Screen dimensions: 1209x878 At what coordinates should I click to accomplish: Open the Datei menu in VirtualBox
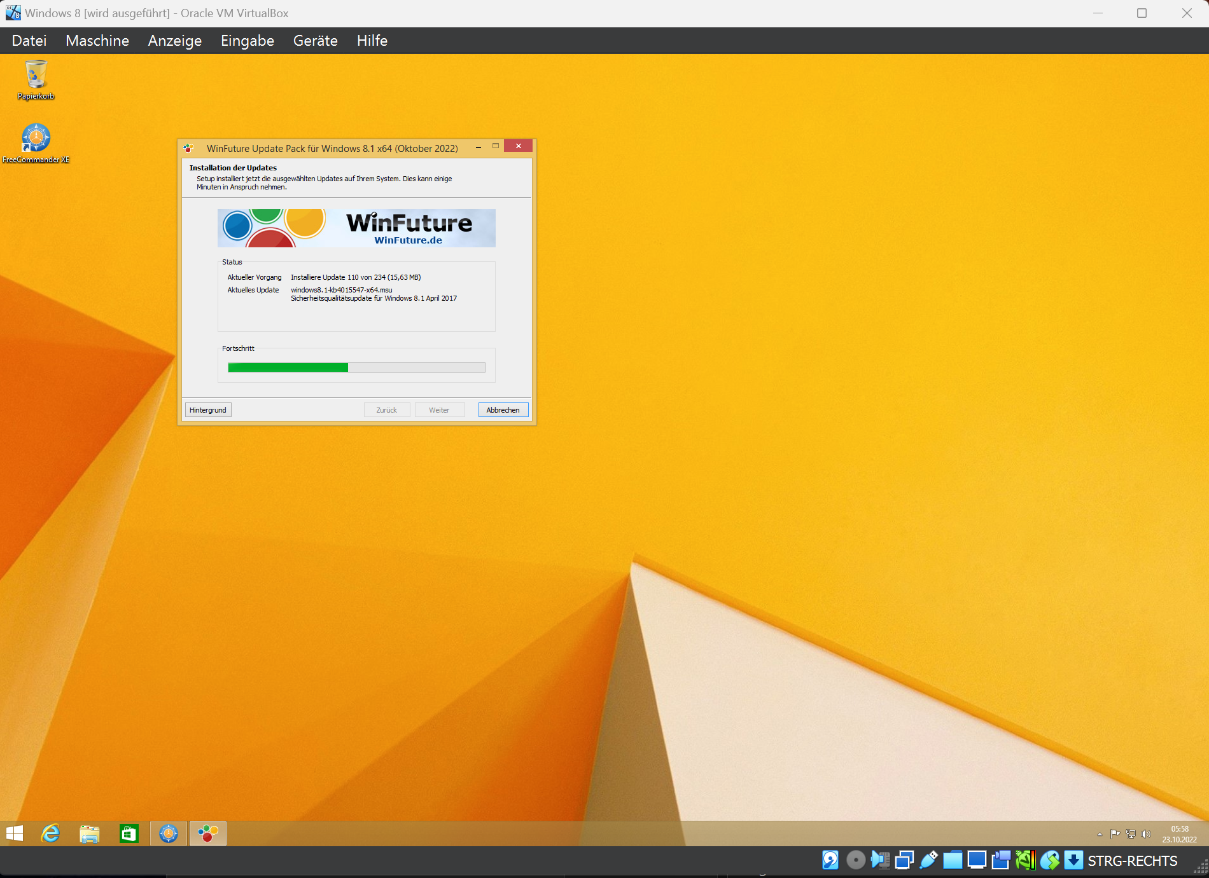click(29, 41)
